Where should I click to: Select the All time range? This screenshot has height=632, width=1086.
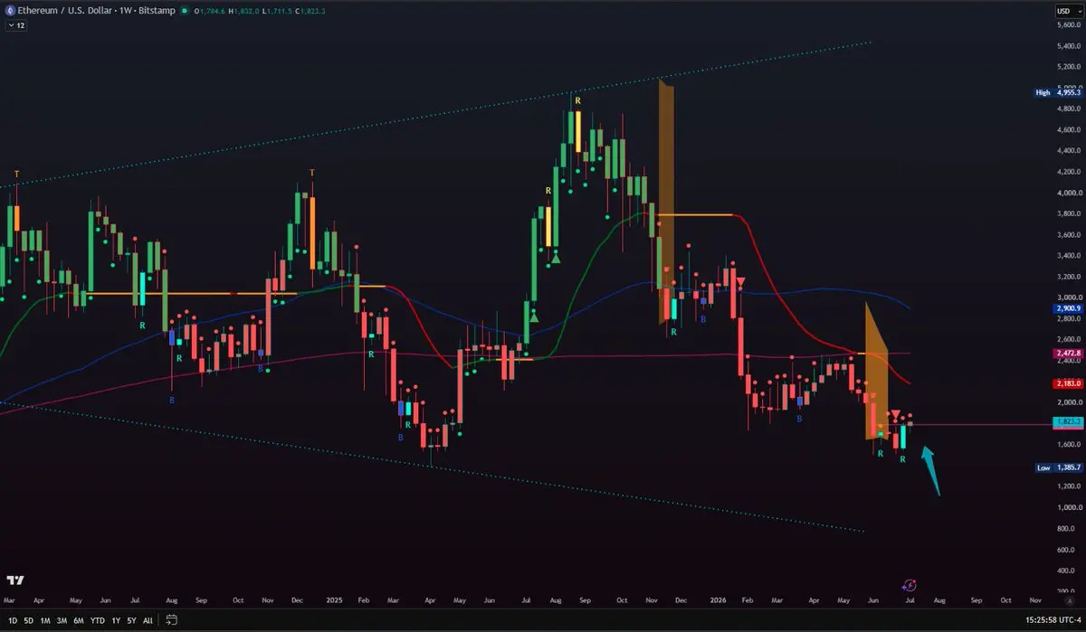[x=148, y=620]
